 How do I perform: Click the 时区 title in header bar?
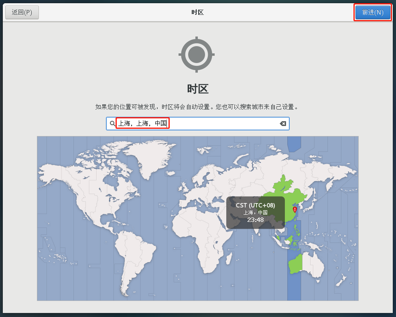(197, 12)
